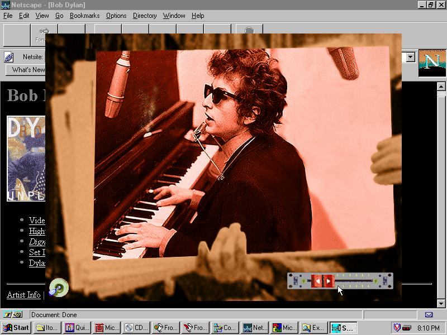
Task: Click the active 'S...' taskbar button
Action: click(344, 328)
